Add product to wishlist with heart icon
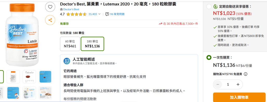The image size is (267, 102). pyautogui.click(x=50, y=7)
